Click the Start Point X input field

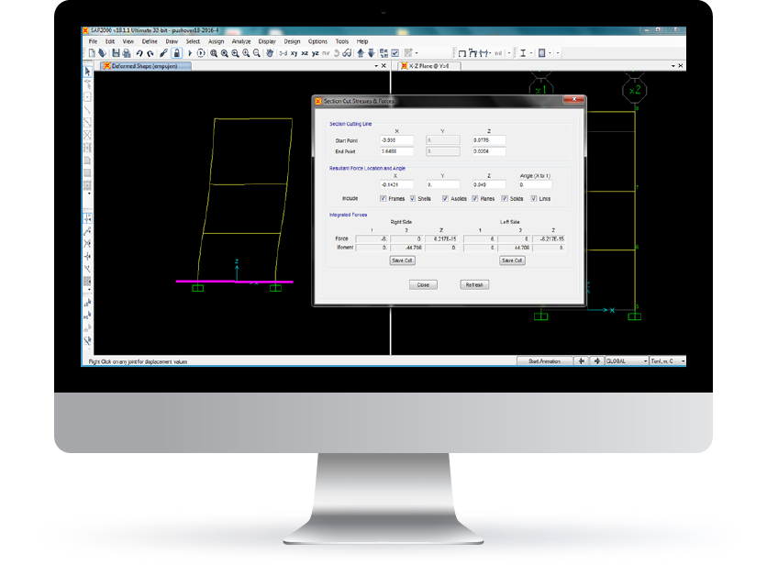[x=396, y=140]
